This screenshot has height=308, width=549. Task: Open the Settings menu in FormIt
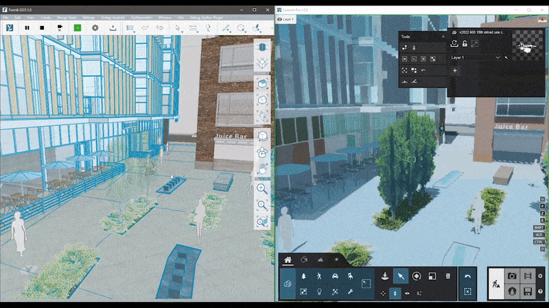pyautogui.click(x=88, y=16)
